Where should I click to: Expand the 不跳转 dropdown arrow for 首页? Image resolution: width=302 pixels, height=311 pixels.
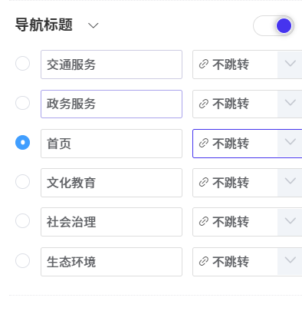point(290,142)
